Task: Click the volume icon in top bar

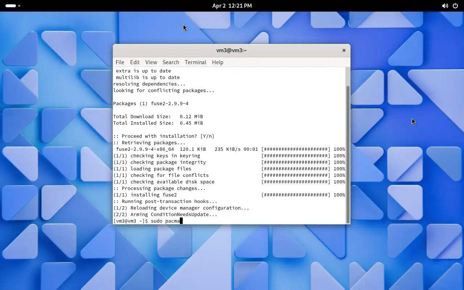Action: tap(445, 6)
